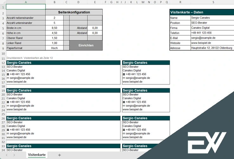Click the select-all corner of the grid
234x159 pixels.
pos(3,2)
